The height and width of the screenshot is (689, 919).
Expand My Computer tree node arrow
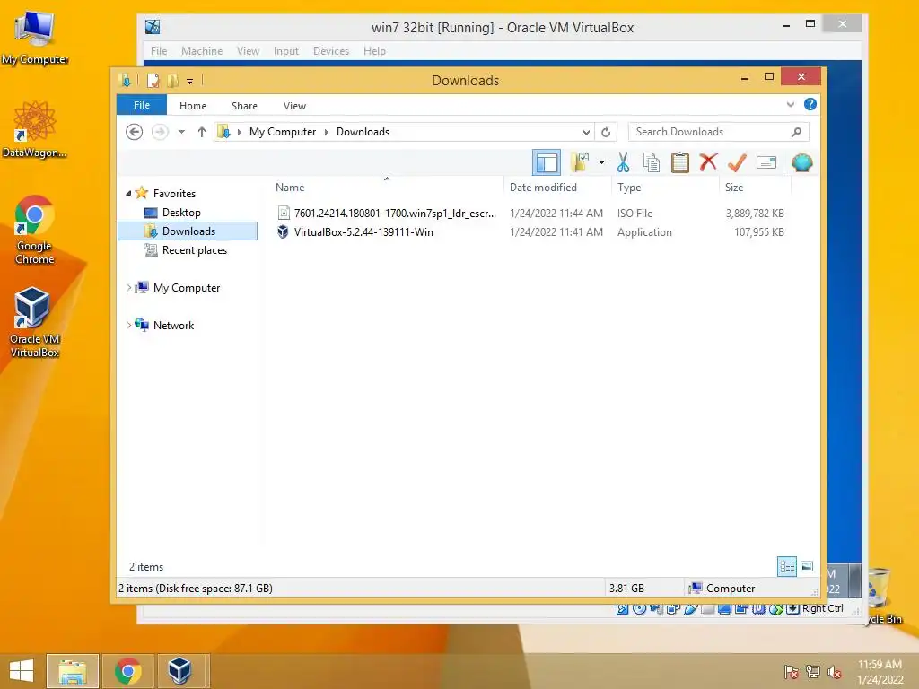(128, 288)
